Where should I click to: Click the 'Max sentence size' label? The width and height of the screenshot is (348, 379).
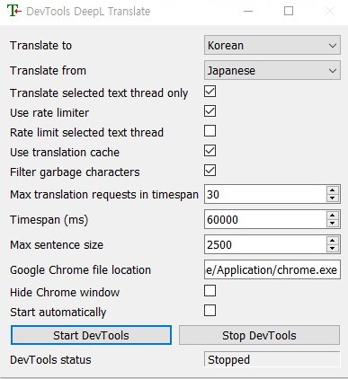(x=57, y=245)
